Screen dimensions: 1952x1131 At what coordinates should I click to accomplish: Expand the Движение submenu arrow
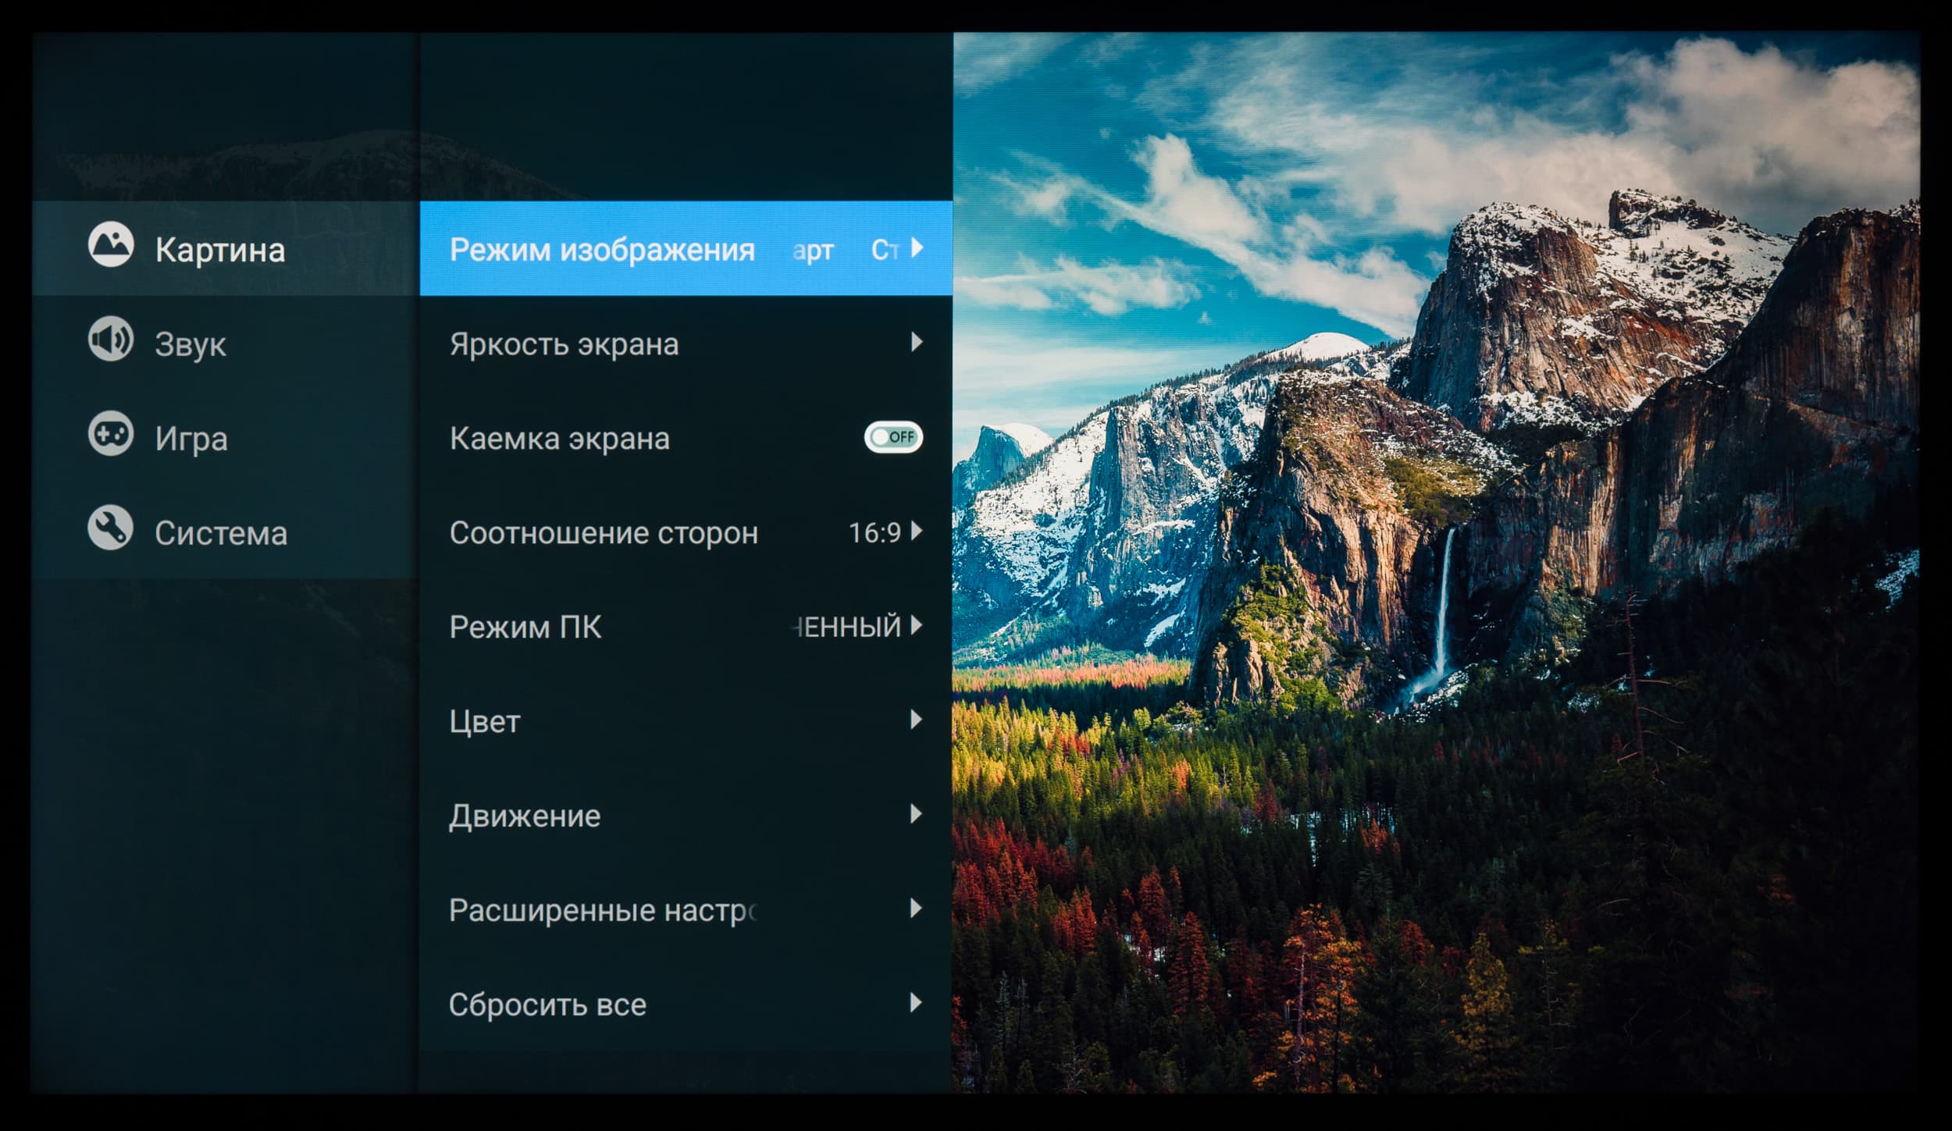pos(916,814)
